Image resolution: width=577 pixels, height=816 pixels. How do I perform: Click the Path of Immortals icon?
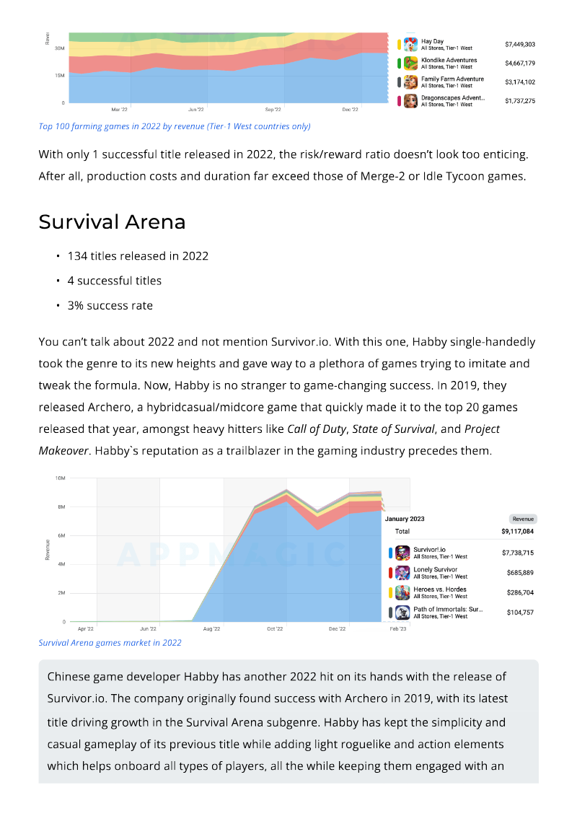pyautogui.click(x=402, y=612)
